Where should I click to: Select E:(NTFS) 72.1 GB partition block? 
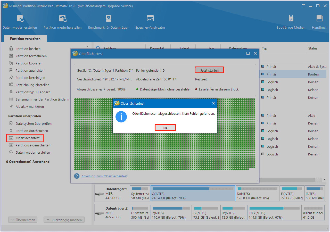[292, 193]
